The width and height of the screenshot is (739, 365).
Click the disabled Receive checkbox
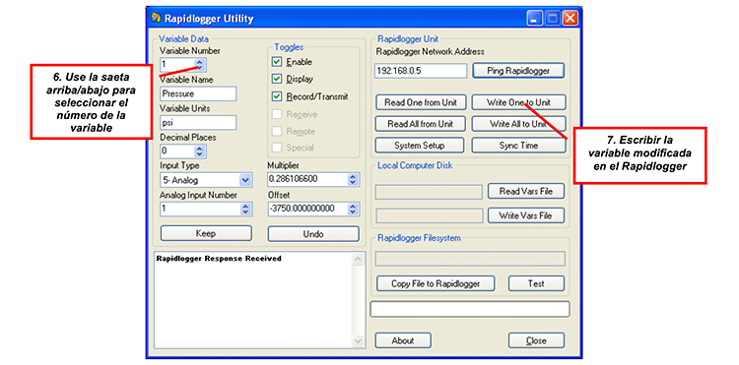pos(277,114)
